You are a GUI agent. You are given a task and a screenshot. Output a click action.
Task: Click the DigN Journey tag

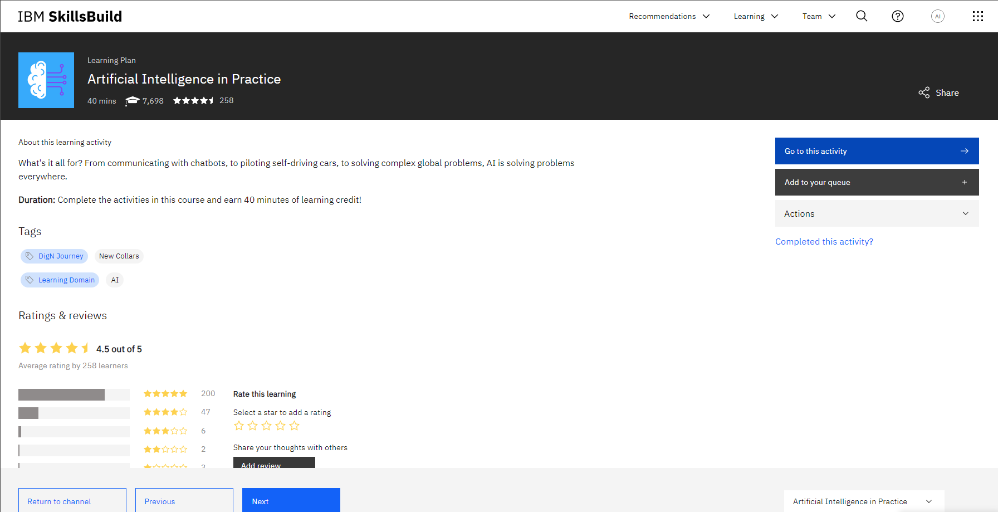55,256
